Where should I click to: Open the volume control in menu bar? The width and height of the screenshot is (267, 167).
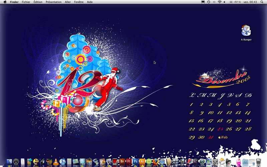coord(224,2)
